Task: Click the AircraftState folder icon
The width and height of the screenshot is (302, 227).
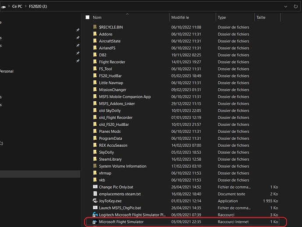Action: [95, 41]
